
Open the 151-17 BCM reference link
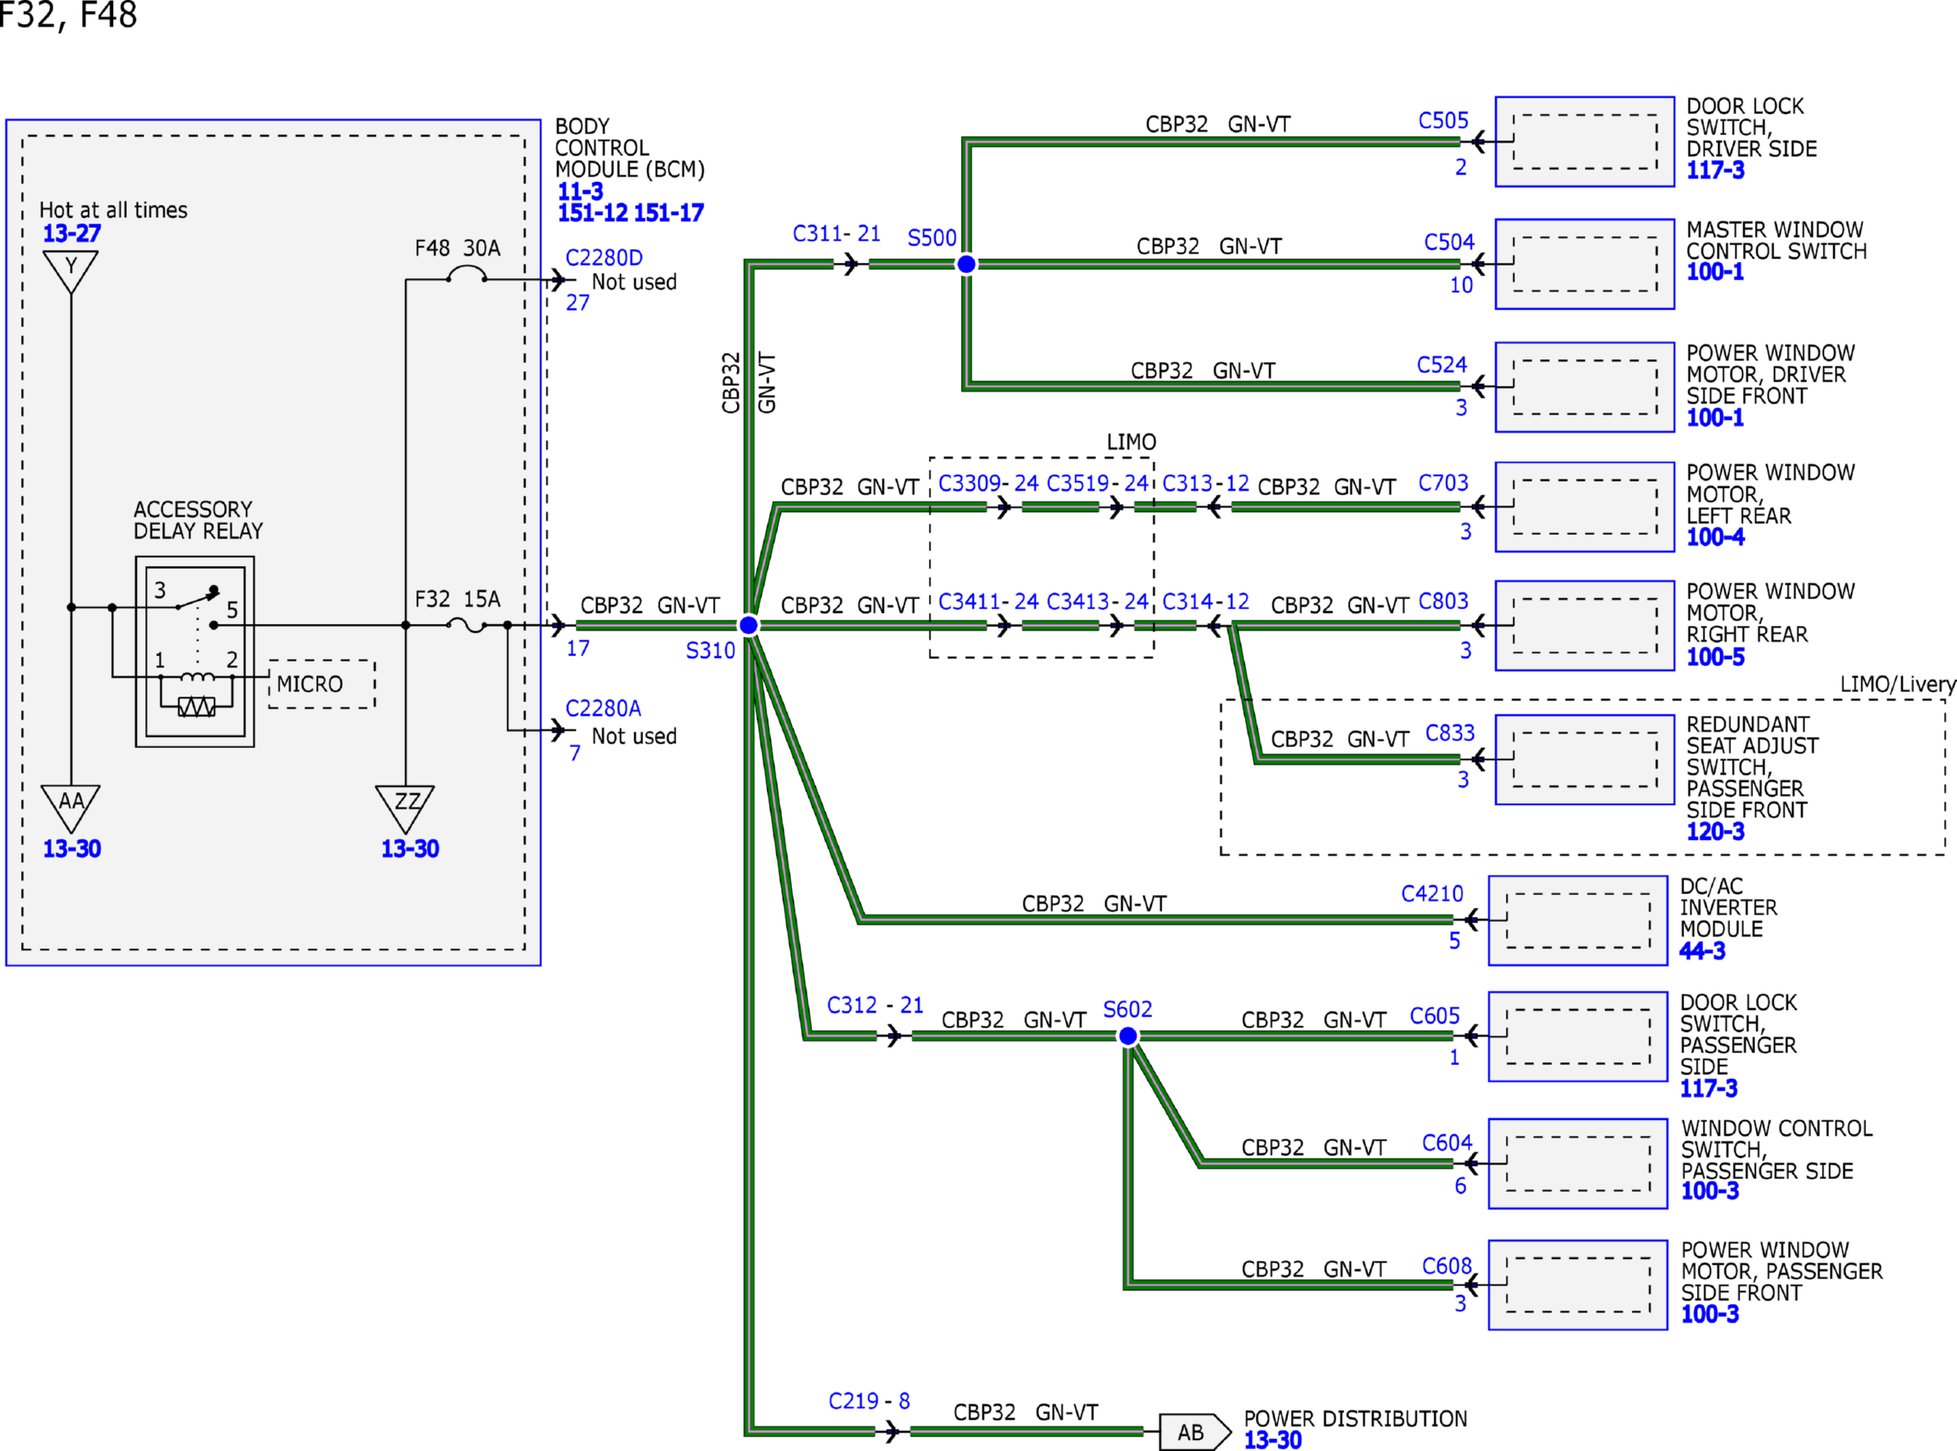669,213
